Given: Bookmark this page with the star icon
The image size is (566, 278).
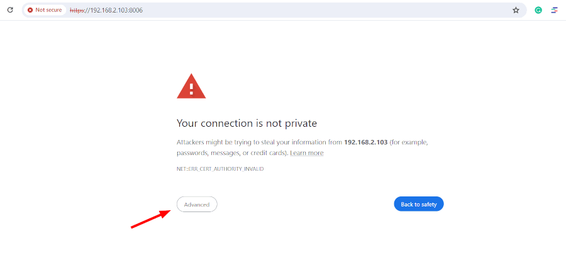Looking at the screenshot, I should pos(516,10).
